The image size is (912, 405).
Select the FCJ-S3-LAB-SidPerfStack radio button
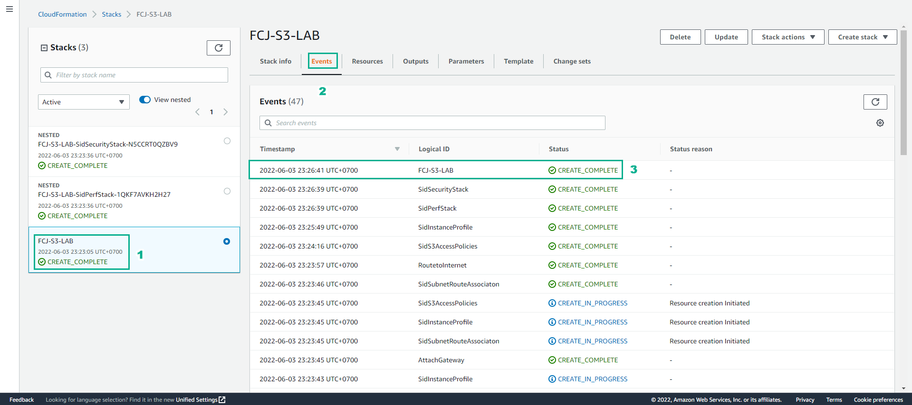pos(227,191)
